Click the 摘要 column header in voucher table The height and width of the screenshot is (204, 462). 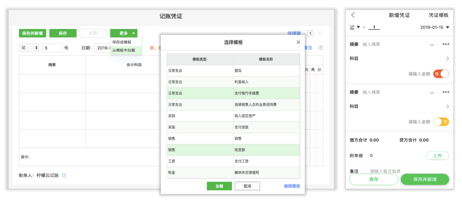(x=52, y=65)
